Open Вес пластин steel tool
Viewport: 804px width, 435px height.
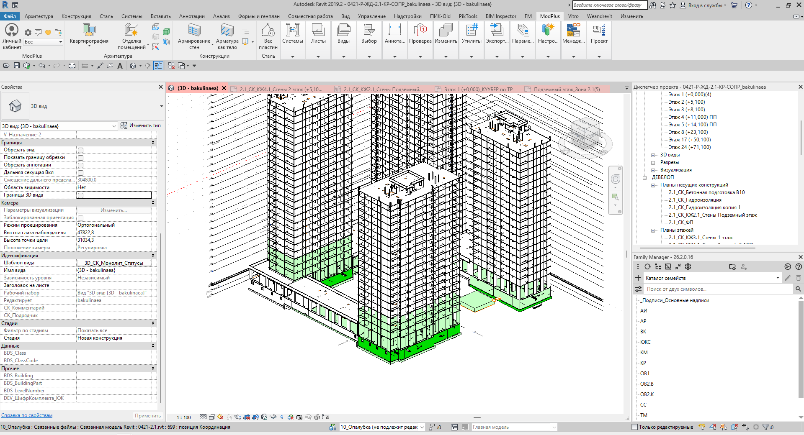point(268,36)
